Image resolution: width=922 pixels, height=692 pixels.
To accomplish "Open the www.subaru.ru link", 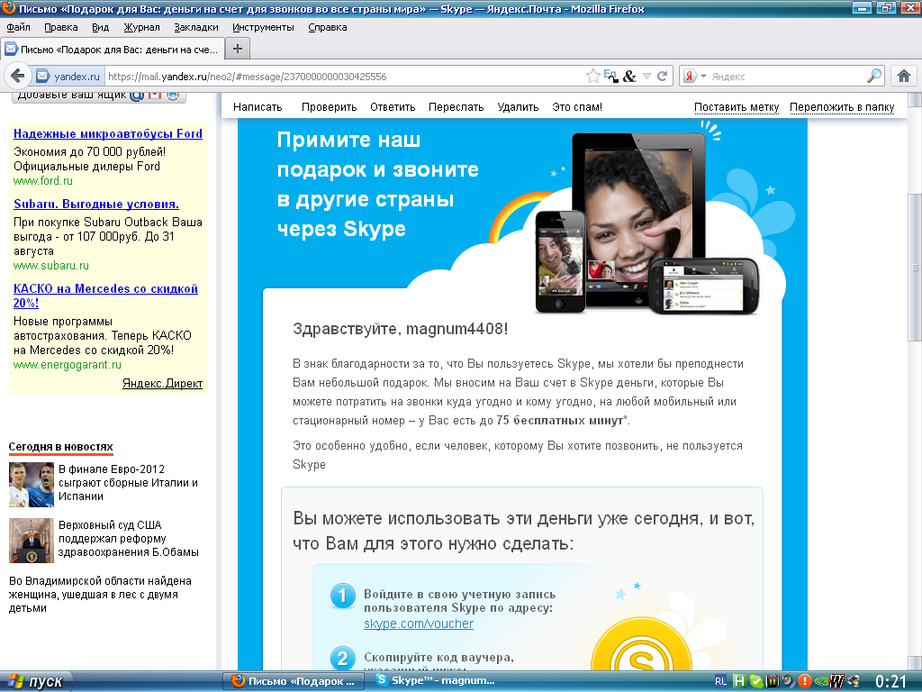I will (x=51, y=266).
